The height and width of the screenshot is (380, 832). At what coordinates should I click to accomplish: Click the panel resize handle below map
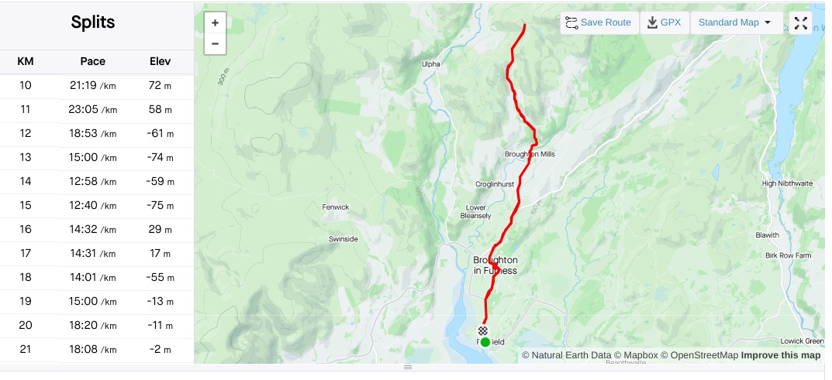[408, 368]
